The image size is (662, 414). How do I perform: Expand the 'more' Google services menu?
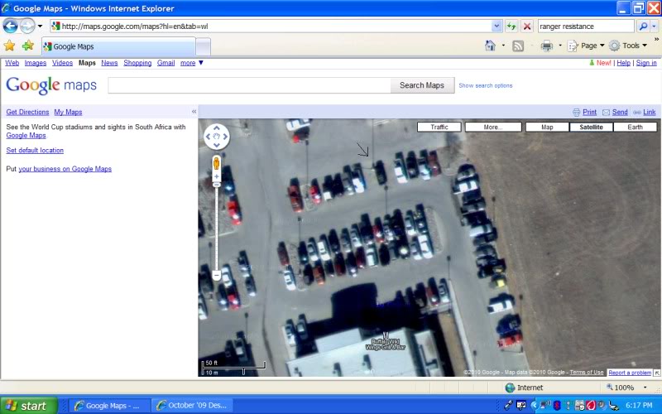tap(192, 63)
